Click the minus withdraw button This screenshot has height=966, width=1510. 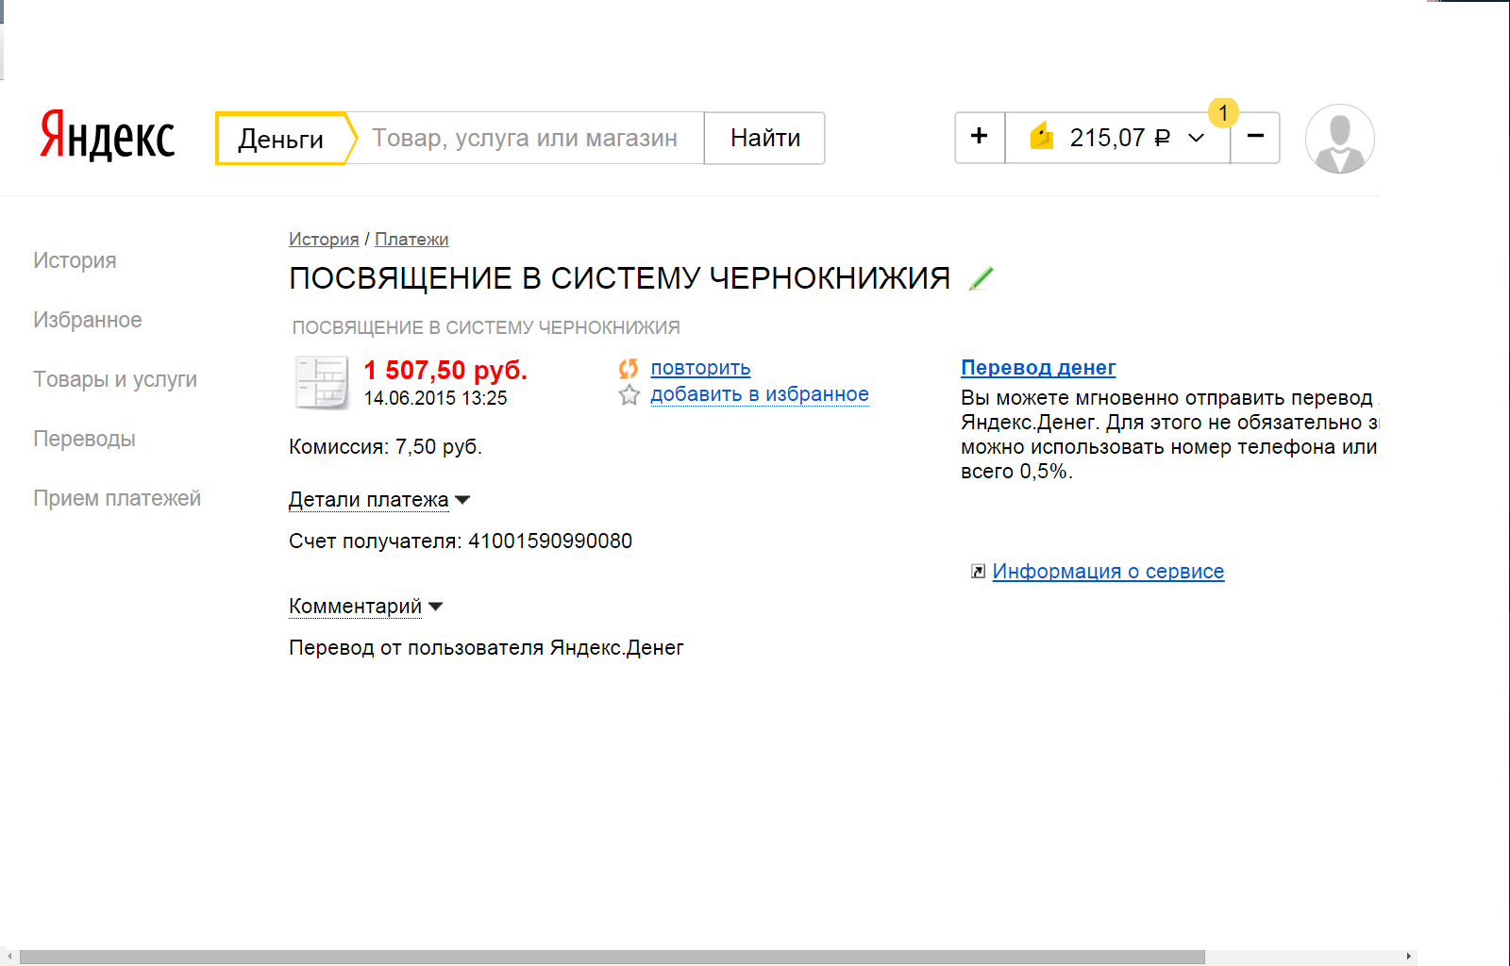1255,138
